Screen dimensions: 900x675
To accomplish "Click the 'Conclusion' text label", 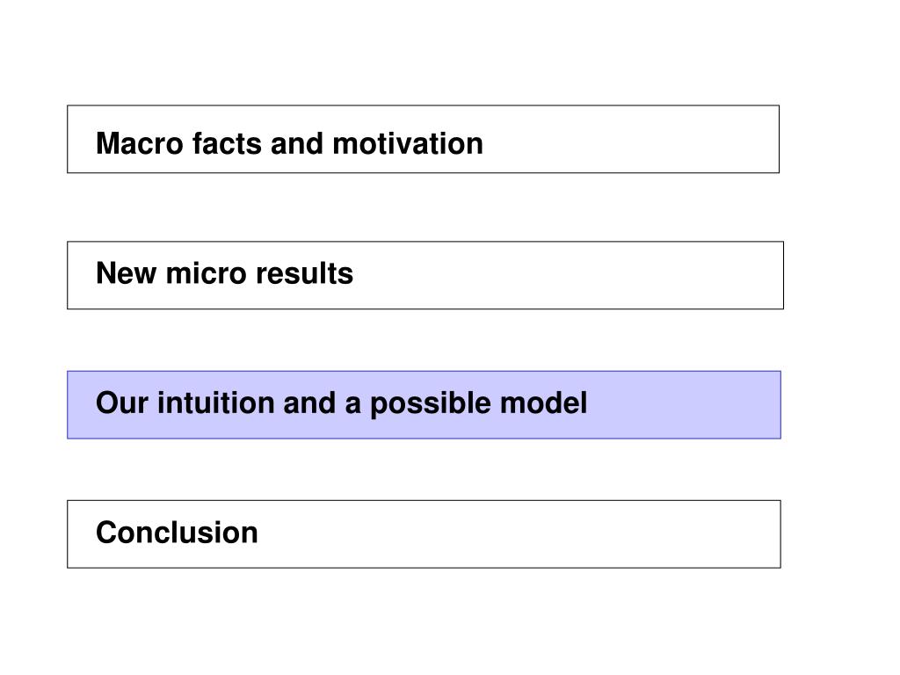I will [177, 533].
